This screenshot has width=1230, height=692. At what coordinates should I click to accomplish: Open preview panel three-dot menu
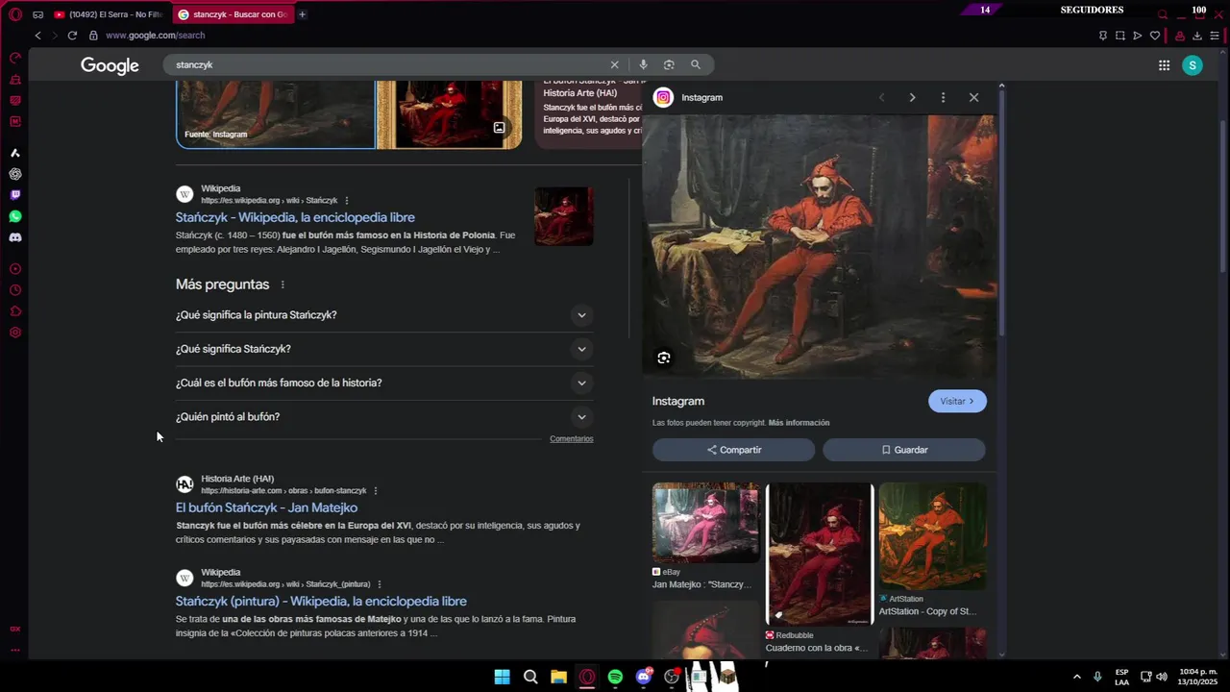(943, 97)
